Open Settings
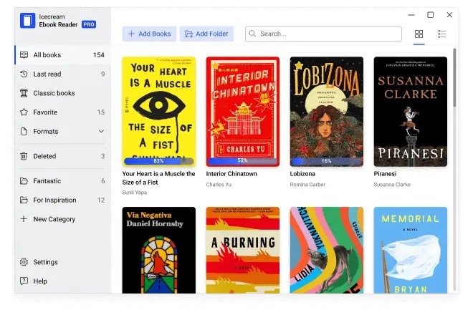Image resolution: width=473 pixels, height=315 pixels. pyautogui.click(x=63, y=262)
